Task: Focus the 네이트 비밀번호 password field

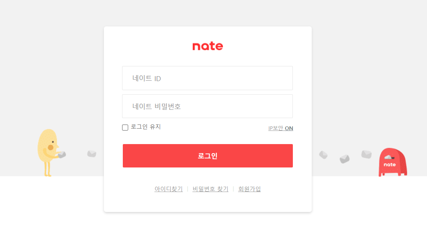Action: [207, 106]
